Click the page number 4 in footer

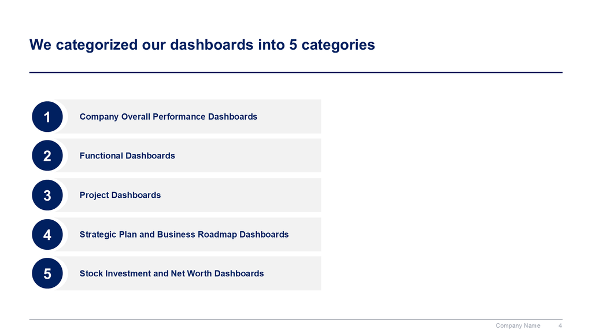(560, 325)
